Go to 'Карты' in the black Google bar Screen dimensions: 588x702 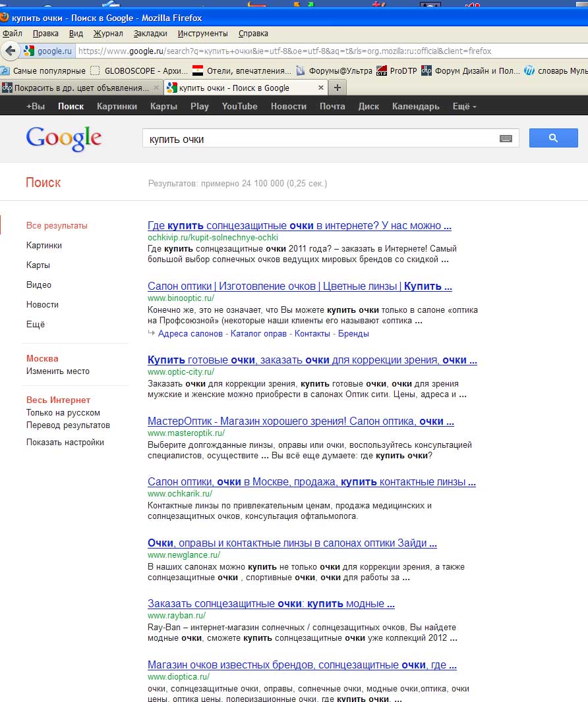163,107
